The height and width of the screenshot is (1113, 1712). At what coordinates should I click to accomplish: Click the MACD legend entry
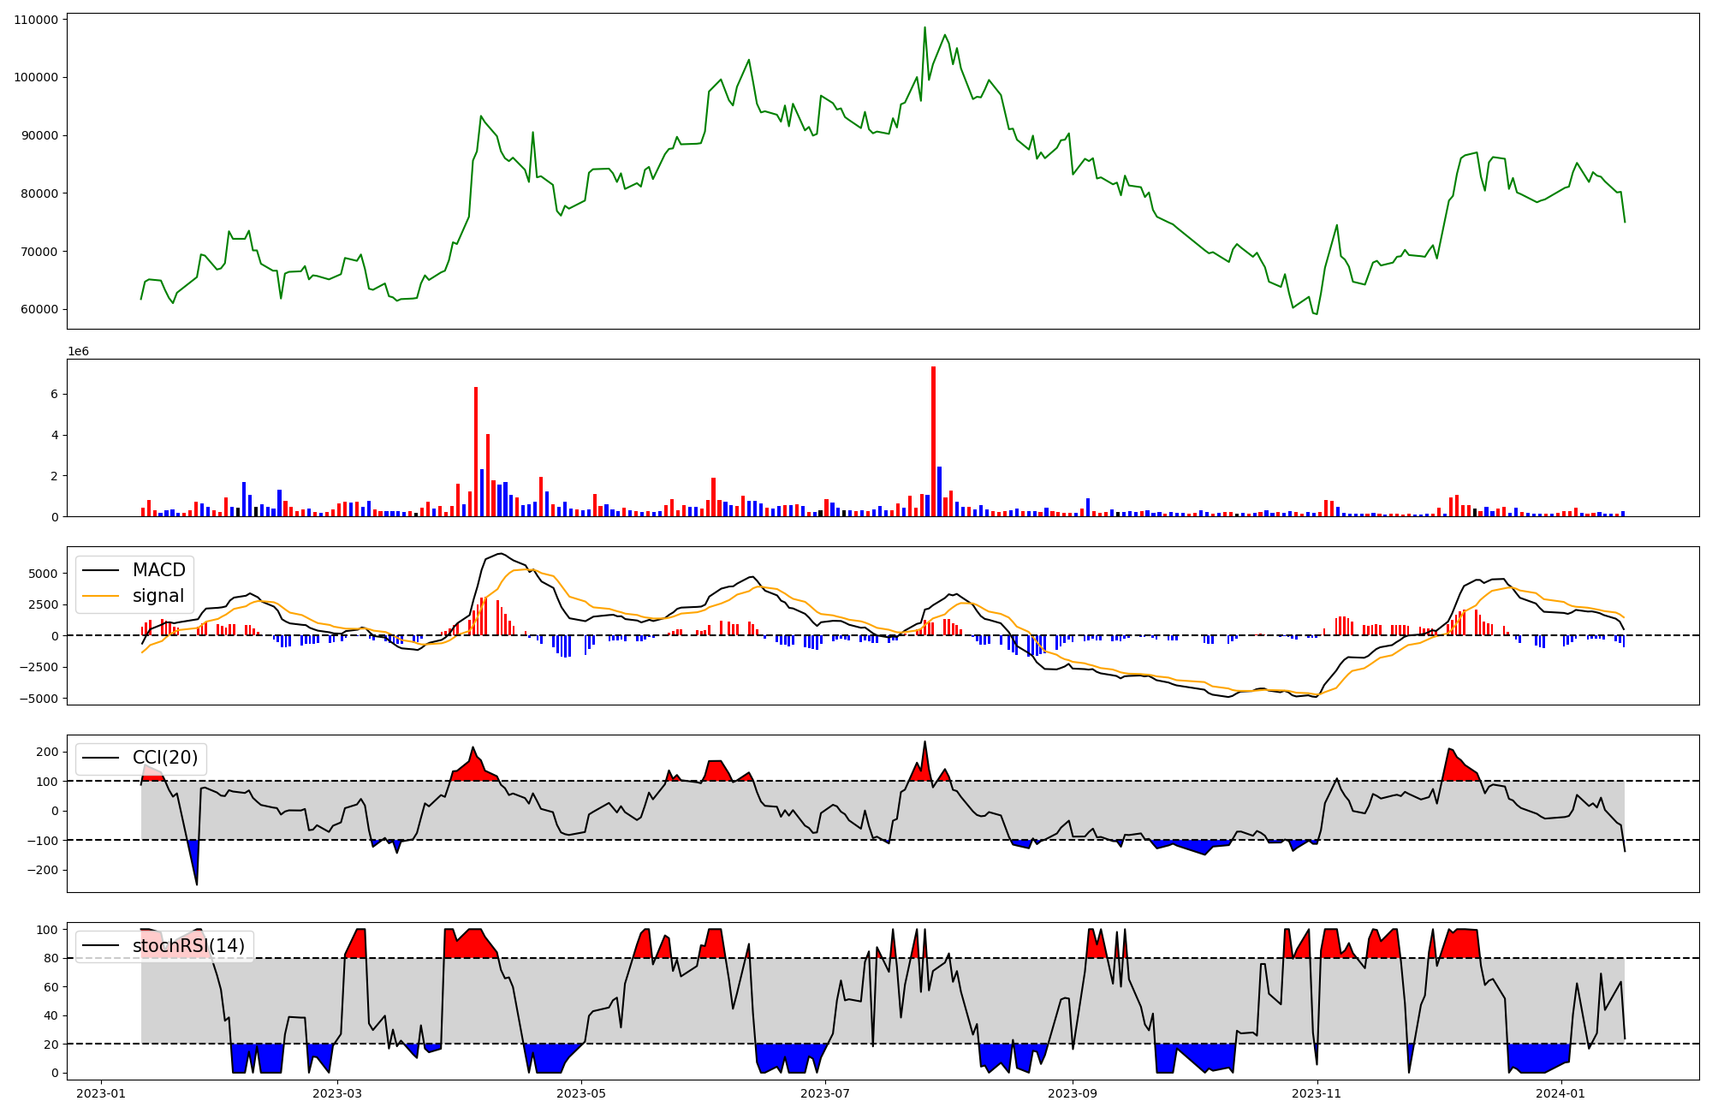(x=158, y=570)
